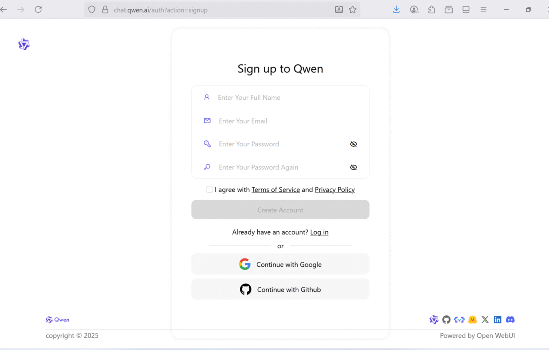Click the GitHub icon on the Github login button
The height and width of the screenshot is (350, 549).
pyautogui.click(x=245, y=289)
